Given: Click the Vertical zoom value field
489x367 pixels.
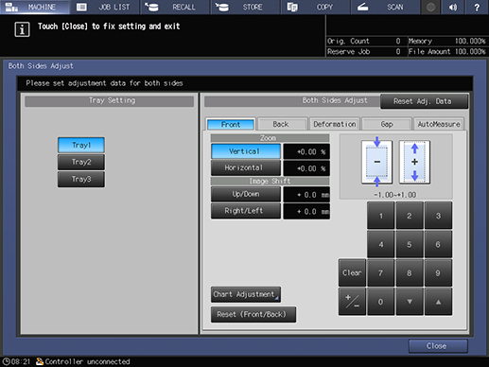Looking at the screenshot, I should [x=306, y=151].
